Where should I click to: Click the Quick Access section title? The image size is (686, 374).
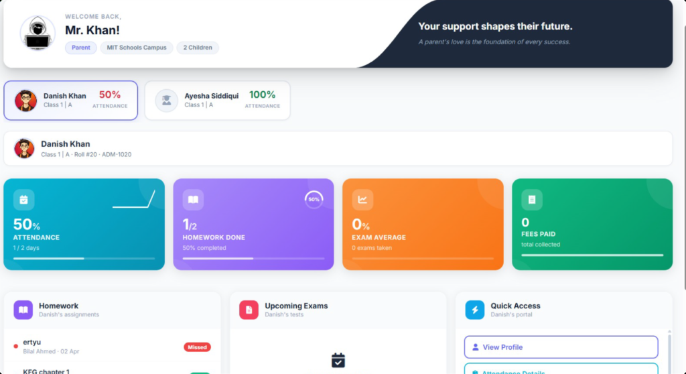pos(515,306)
